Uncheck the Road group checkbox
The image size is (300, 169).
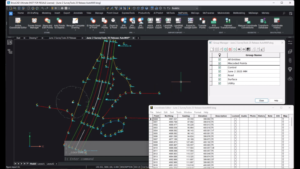pos(220,75)
